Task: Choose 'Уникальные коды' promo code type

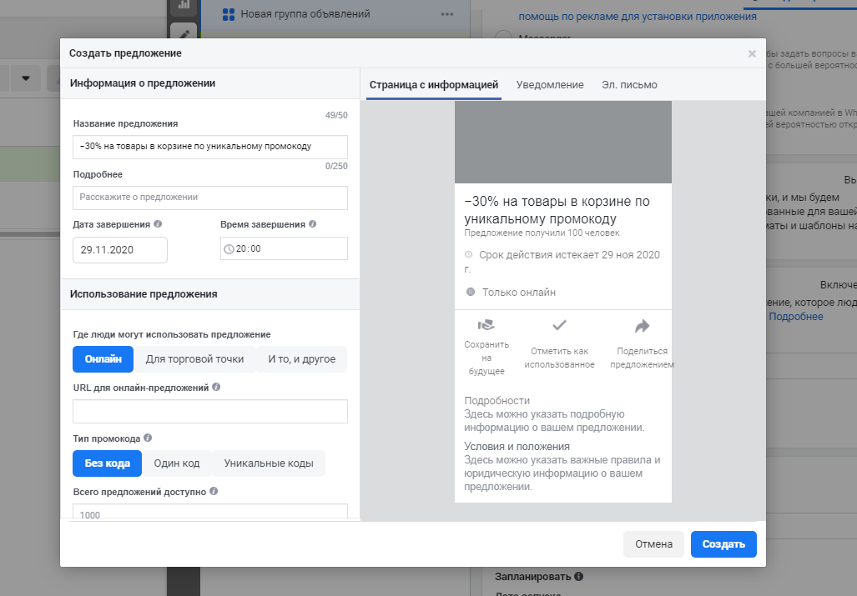Action: tap(269, 463)
